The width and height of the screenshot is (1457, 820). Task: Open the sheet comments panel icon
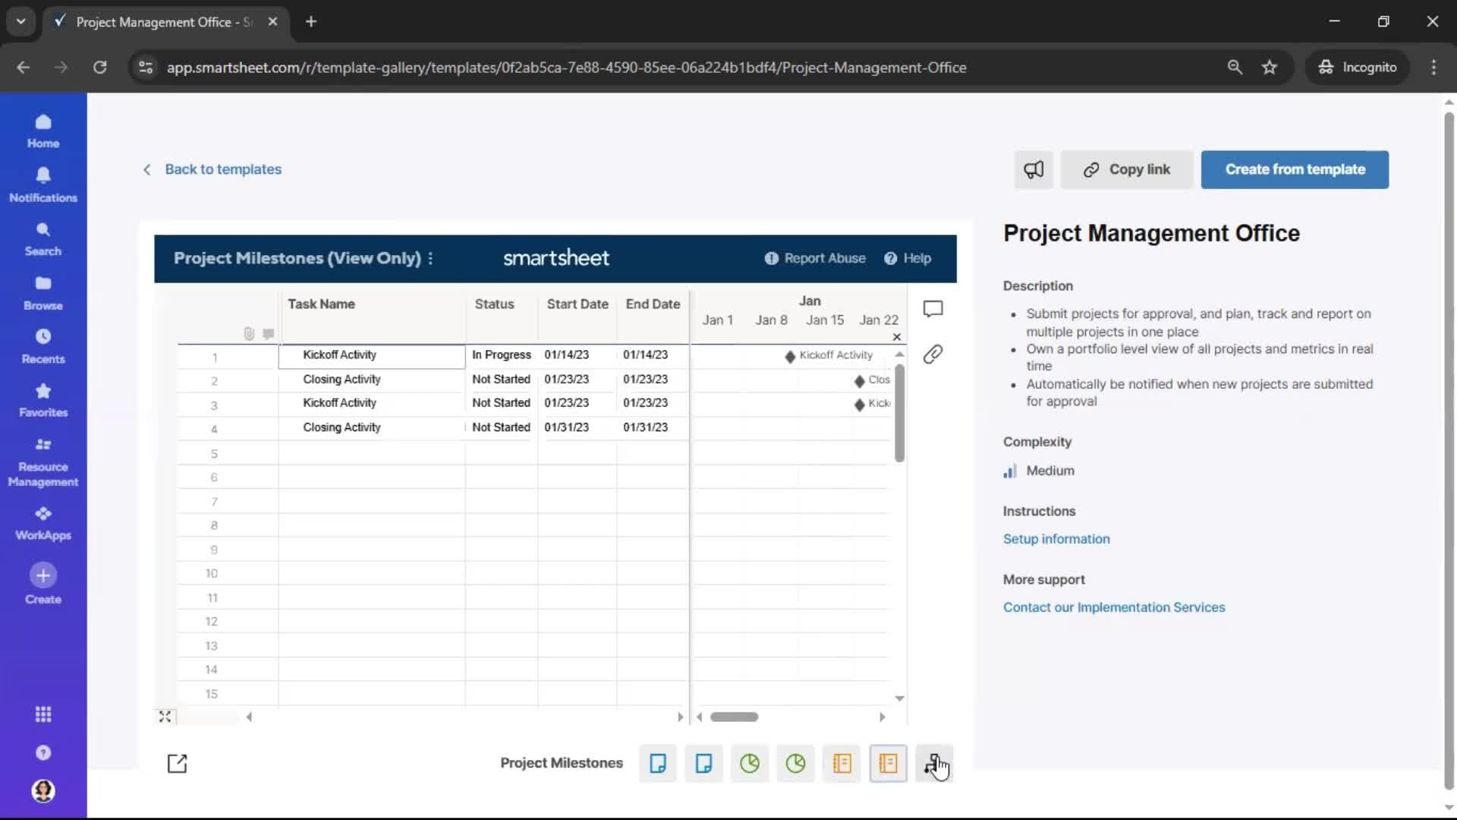click(933, 308)
